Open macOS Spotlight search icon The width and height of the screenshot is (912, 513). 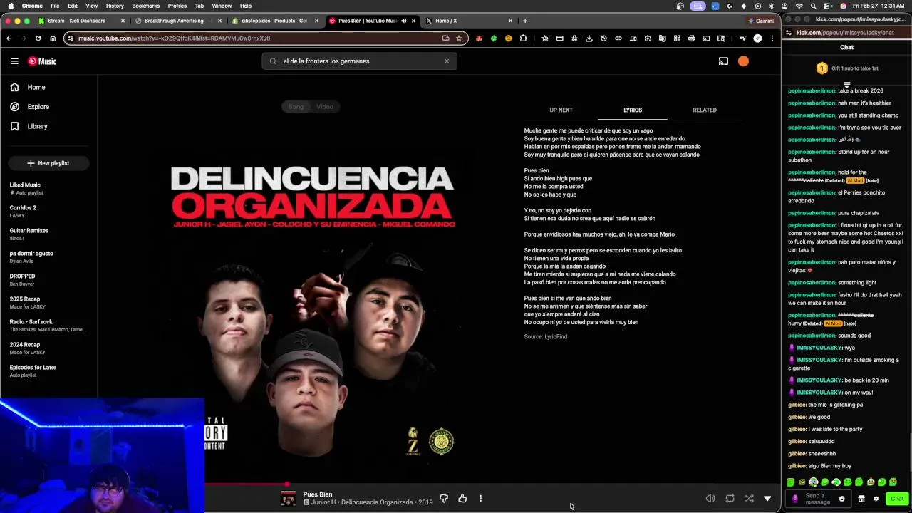click(x=813, y=6)
